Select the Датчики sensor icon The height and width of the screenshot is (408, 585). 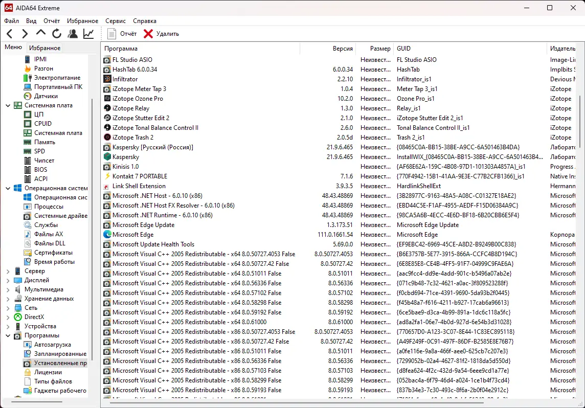(27, 96)
